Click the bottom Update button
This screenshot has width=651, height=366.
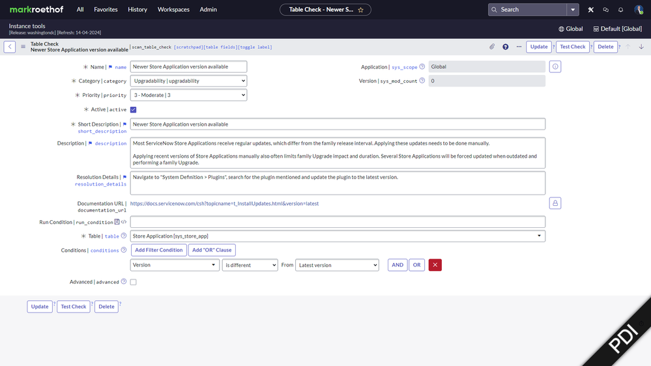tap(40, 307)
